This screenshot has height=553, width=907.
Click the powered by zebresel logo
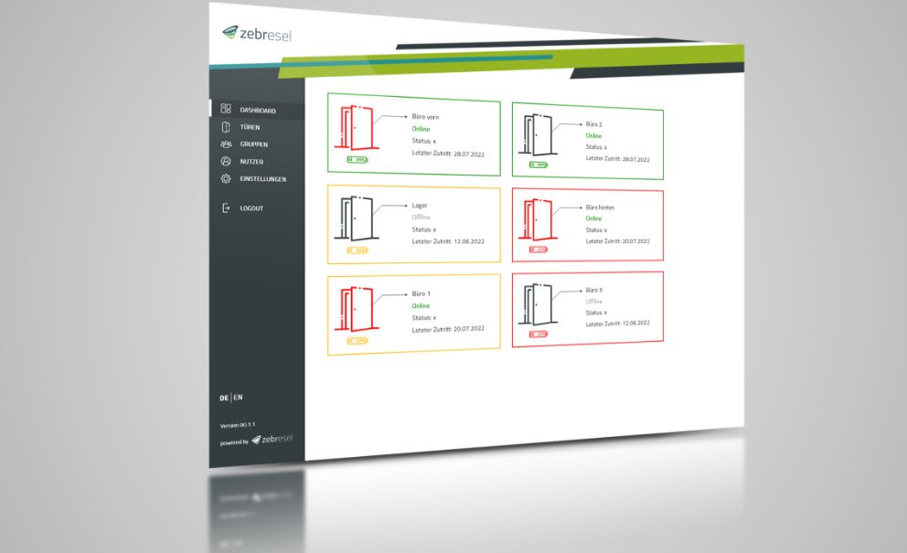pos(272,439)
